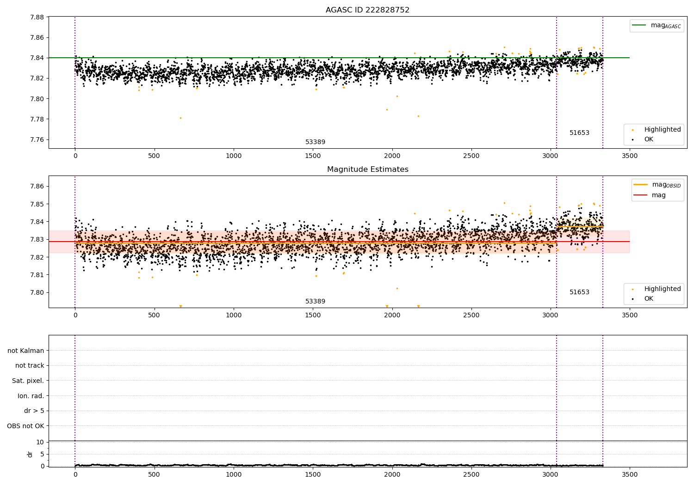694x485 pixels.
Task: Click the orange triangle marker near x=2200 in middle plot
Action: (x=418, y=306)
